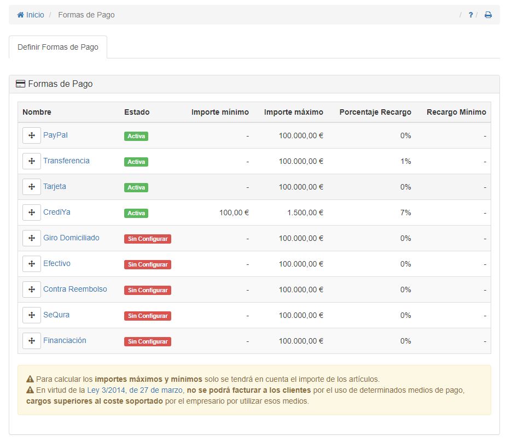The image size is (506, 443).
Task: Click the move handle for Giro Domiciliado
Action: coord(32,238)
